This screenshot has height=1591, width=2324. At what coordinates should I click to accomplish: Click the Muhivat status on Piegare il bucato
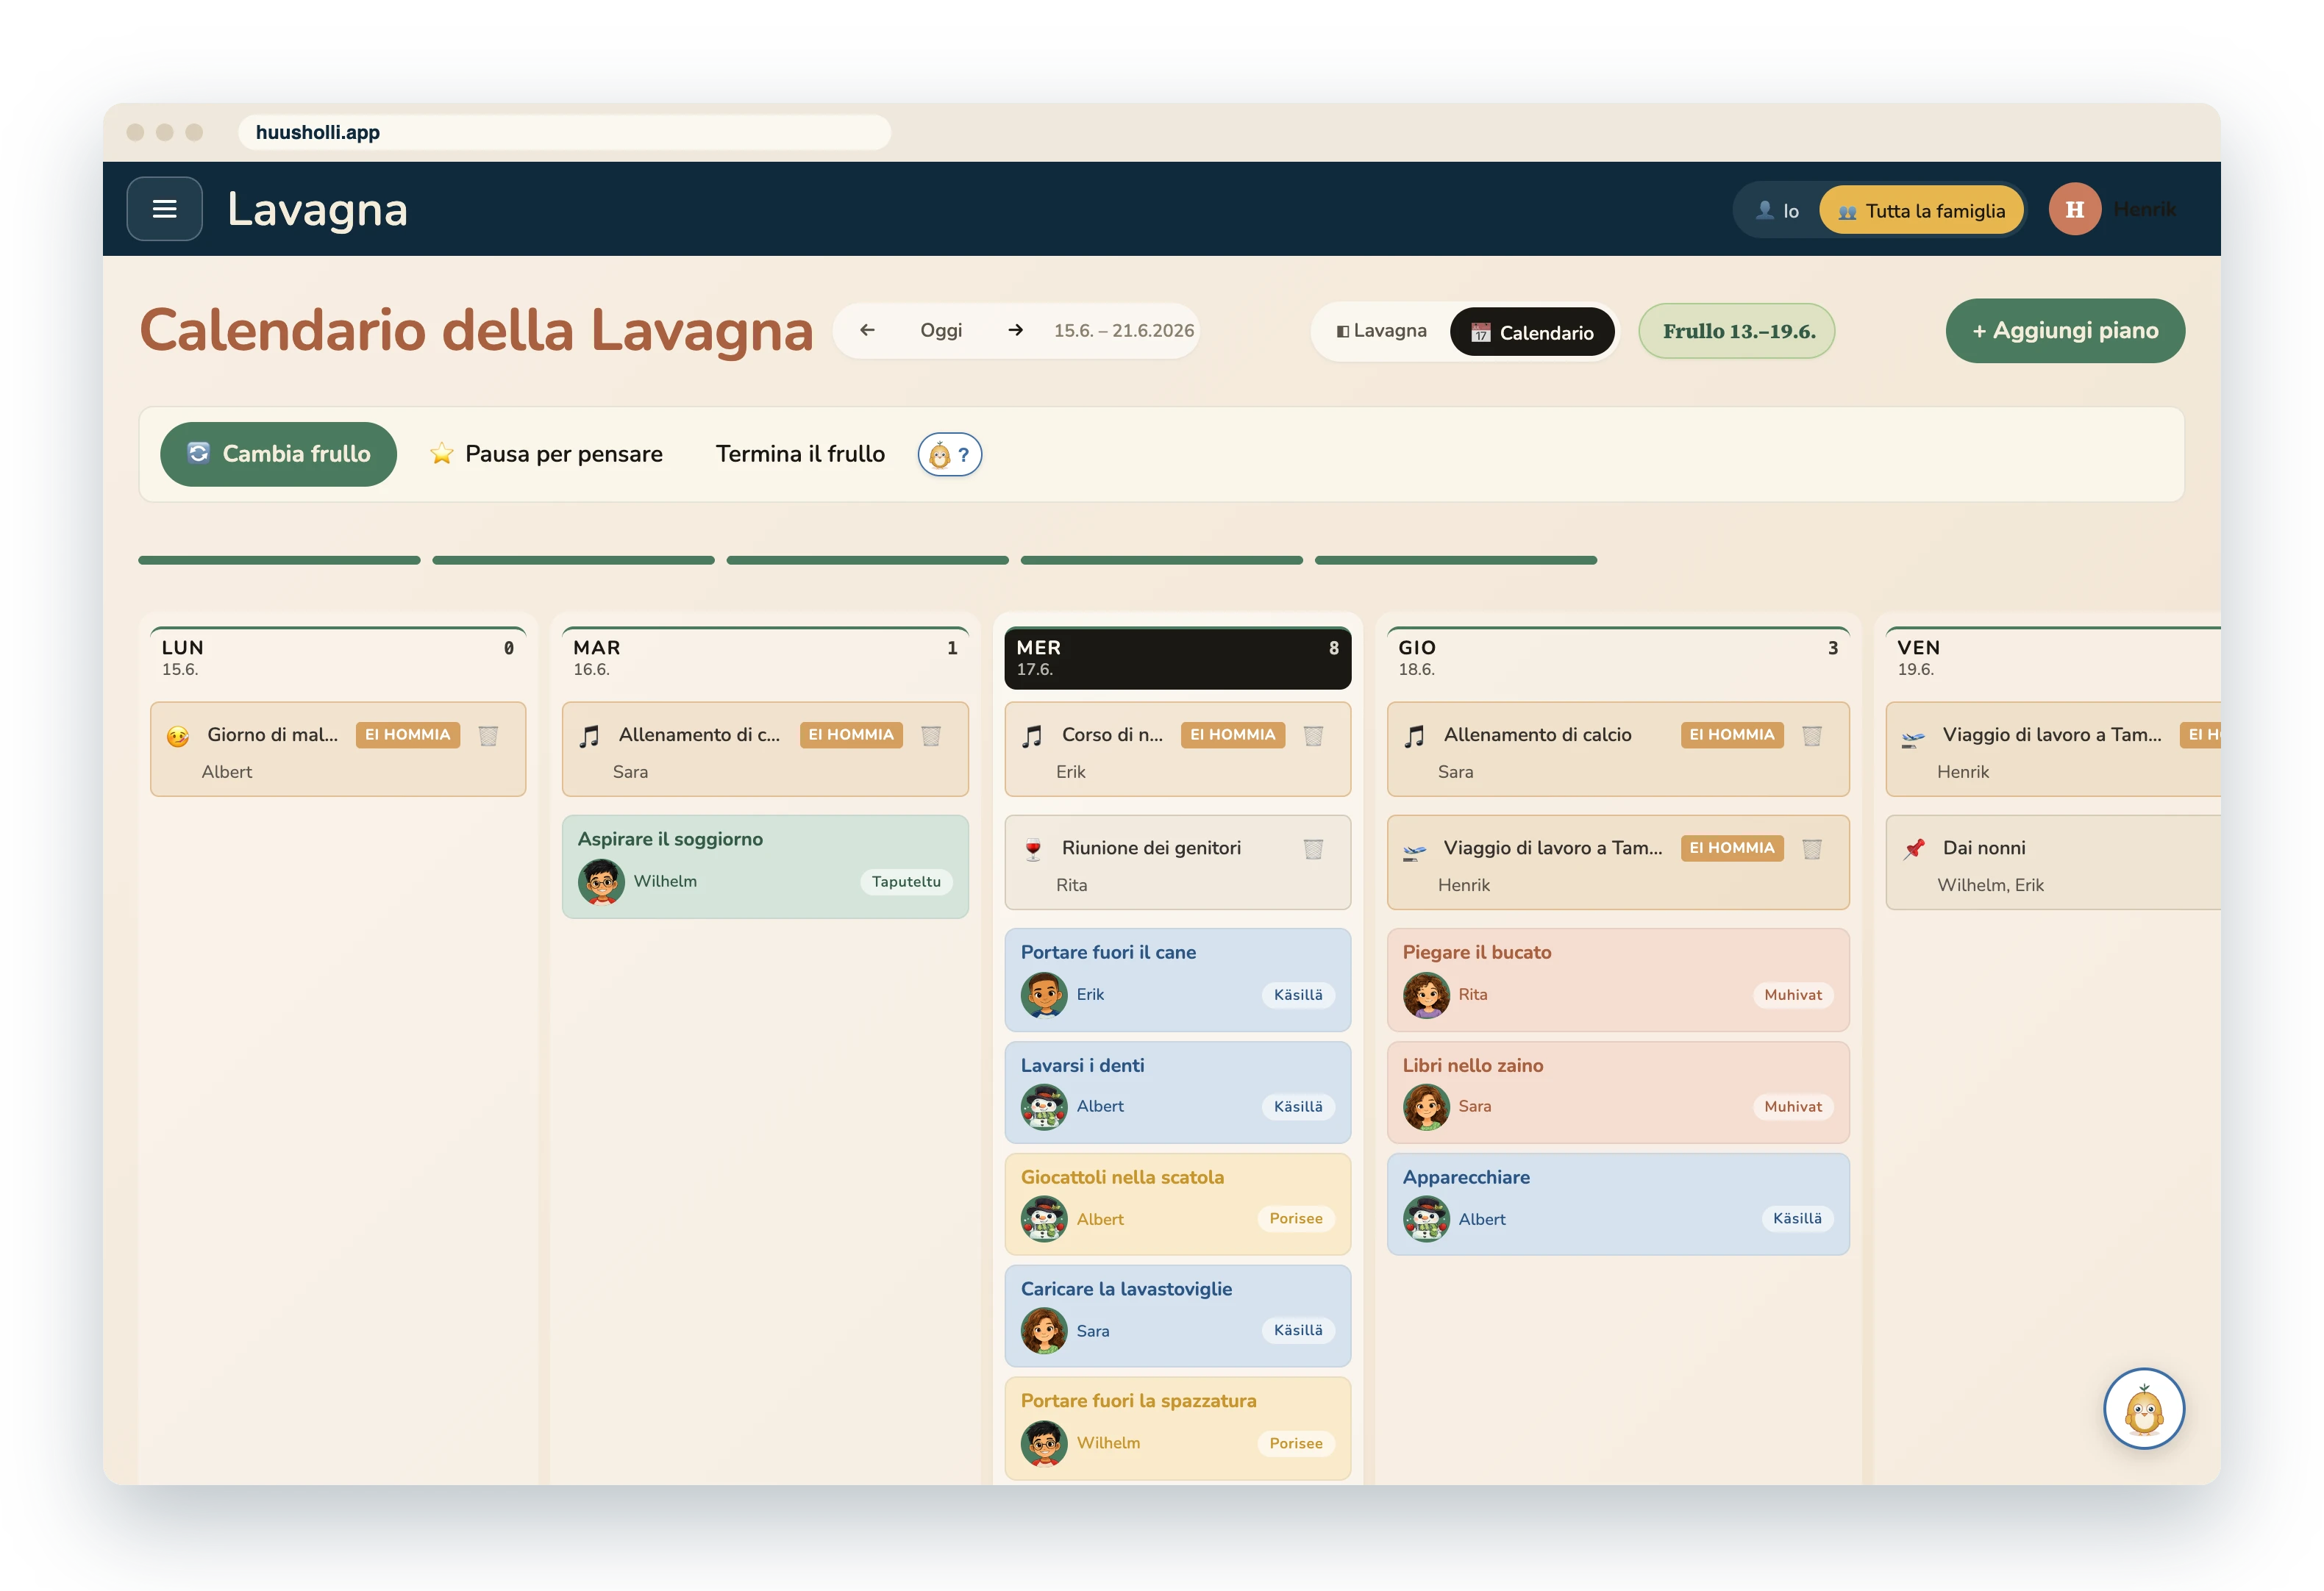(1793, 995)
